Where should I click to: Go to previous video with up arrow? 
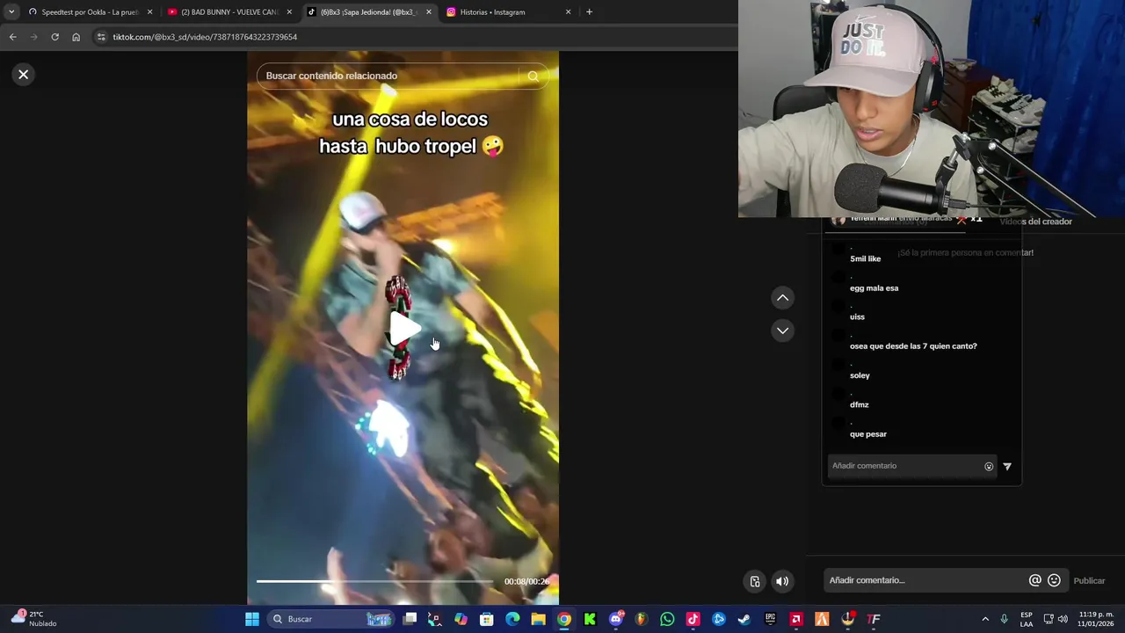click(782, 298)
